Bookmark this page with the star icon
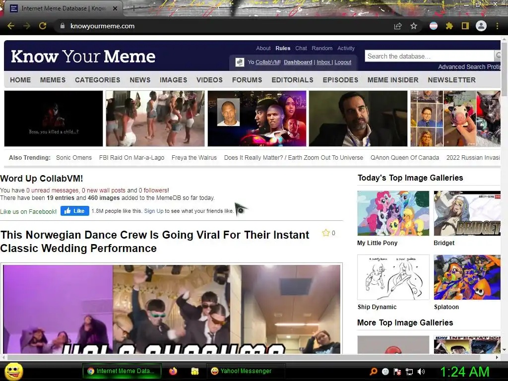 (x=414, y=26)
